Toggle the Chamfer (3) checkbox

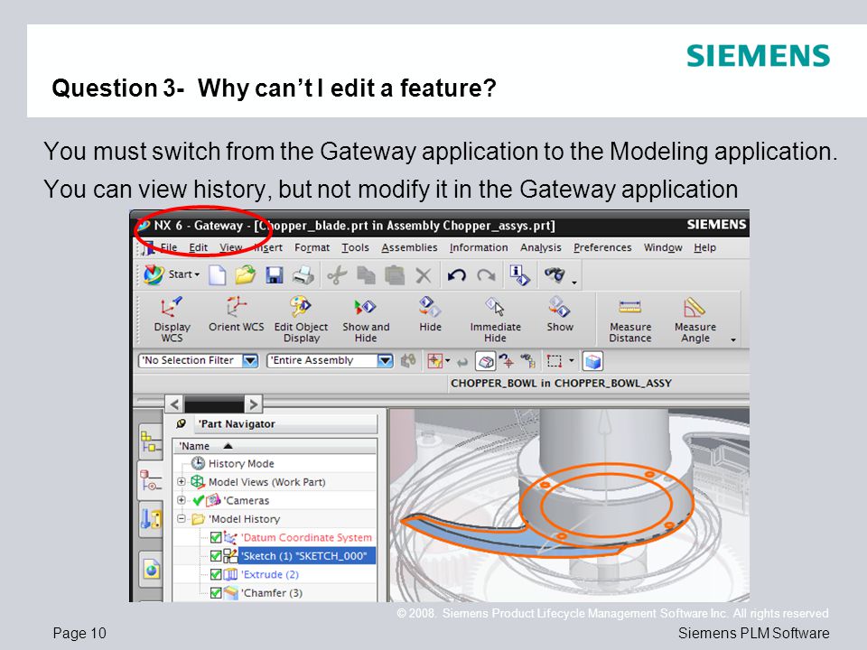pyautogui.click(x=216, y=592)
